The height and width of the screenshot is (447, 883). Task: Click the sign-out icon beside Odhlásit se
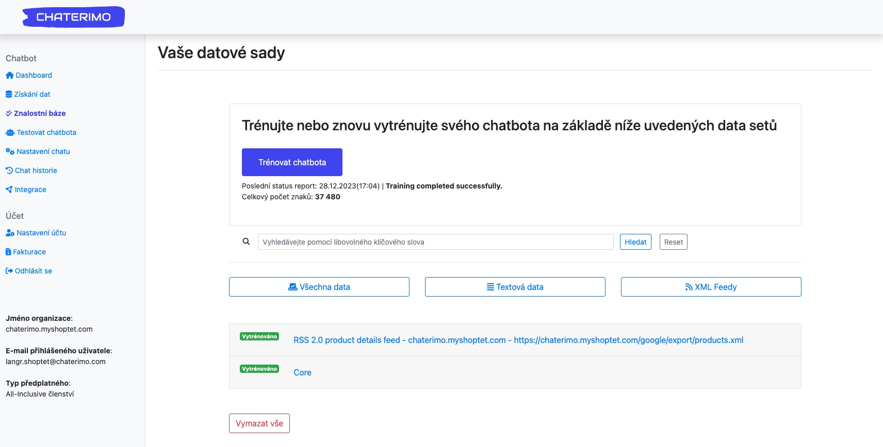coord(9,271)
